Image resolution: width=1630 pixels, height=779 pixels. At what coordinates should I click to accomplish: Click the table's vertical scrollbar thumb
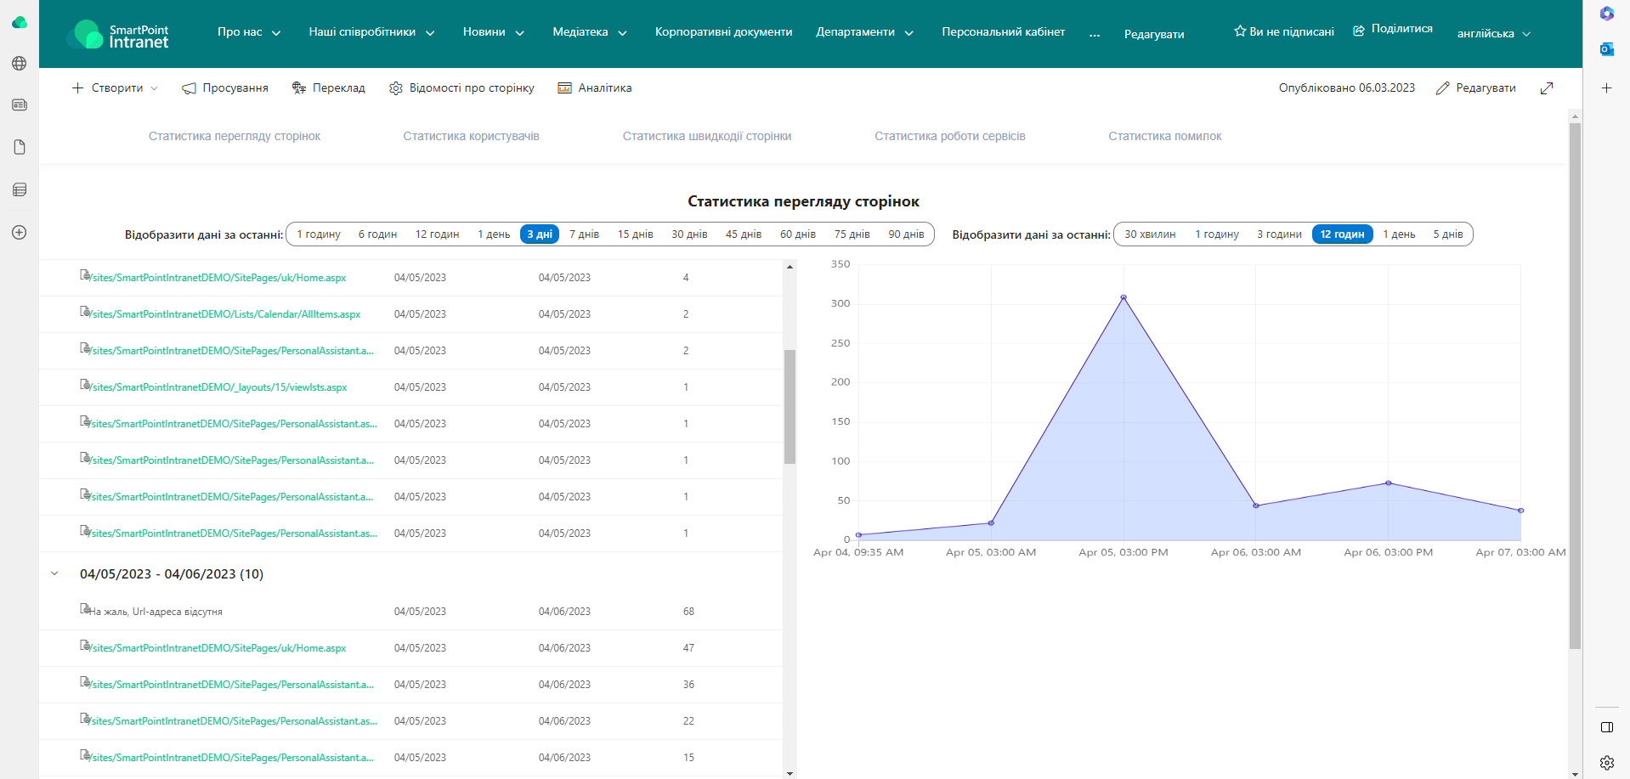point(790,406)
